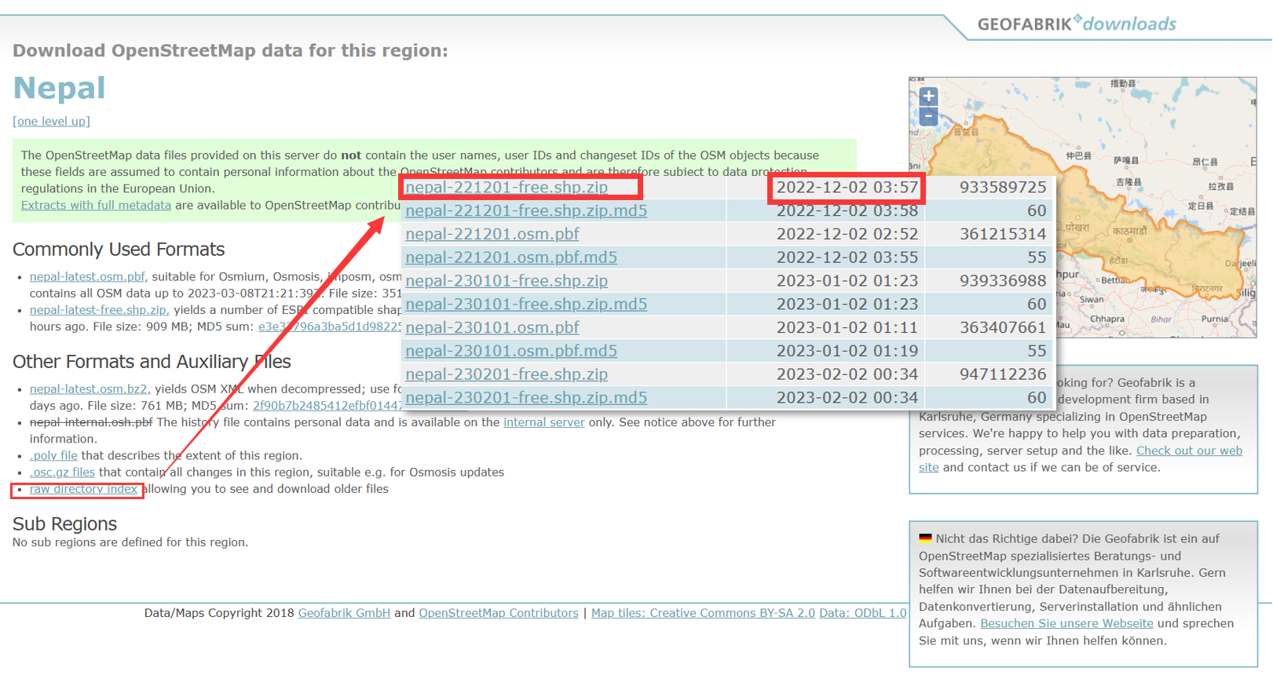Screen dimensions: 1273x675
Task: Download nepal-latest.osm.bz2
Action: [x=90, y=389]
